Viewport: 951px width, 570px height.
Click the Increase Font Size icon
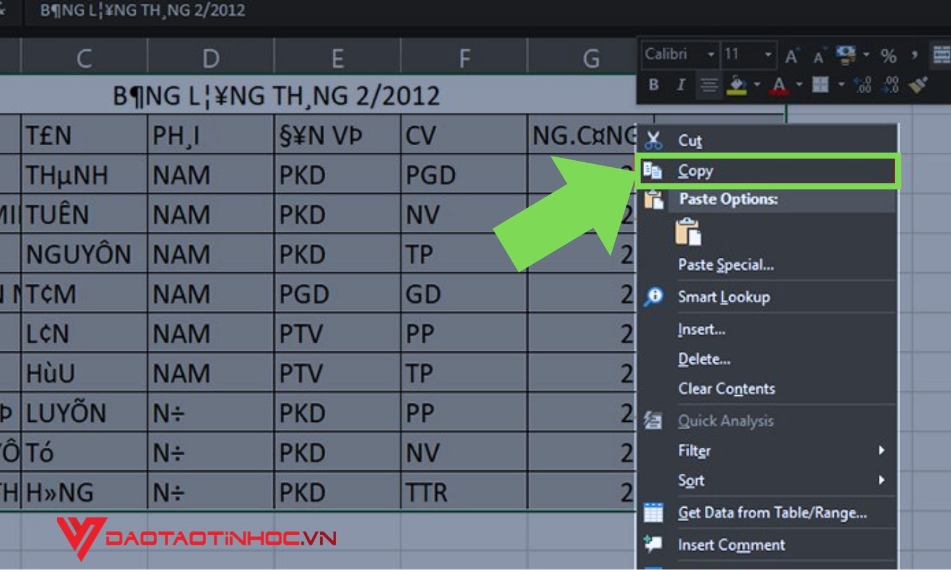[792, 56]
